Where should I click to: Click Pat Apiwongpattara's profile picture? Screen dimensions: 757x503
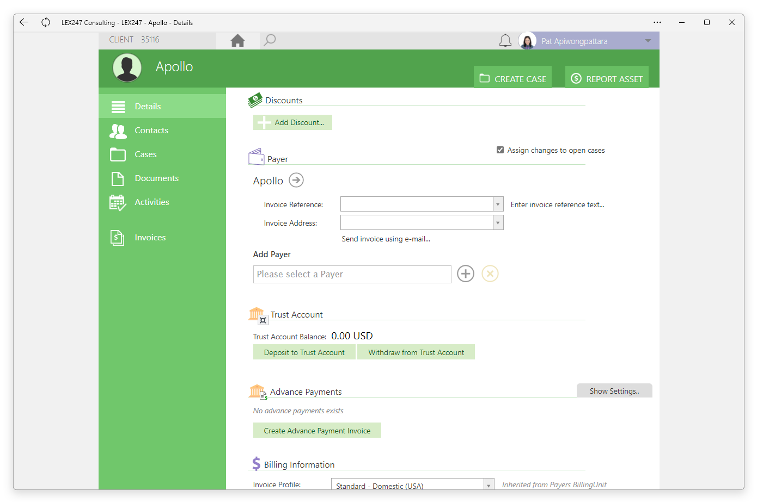click(x=527, y=41)
